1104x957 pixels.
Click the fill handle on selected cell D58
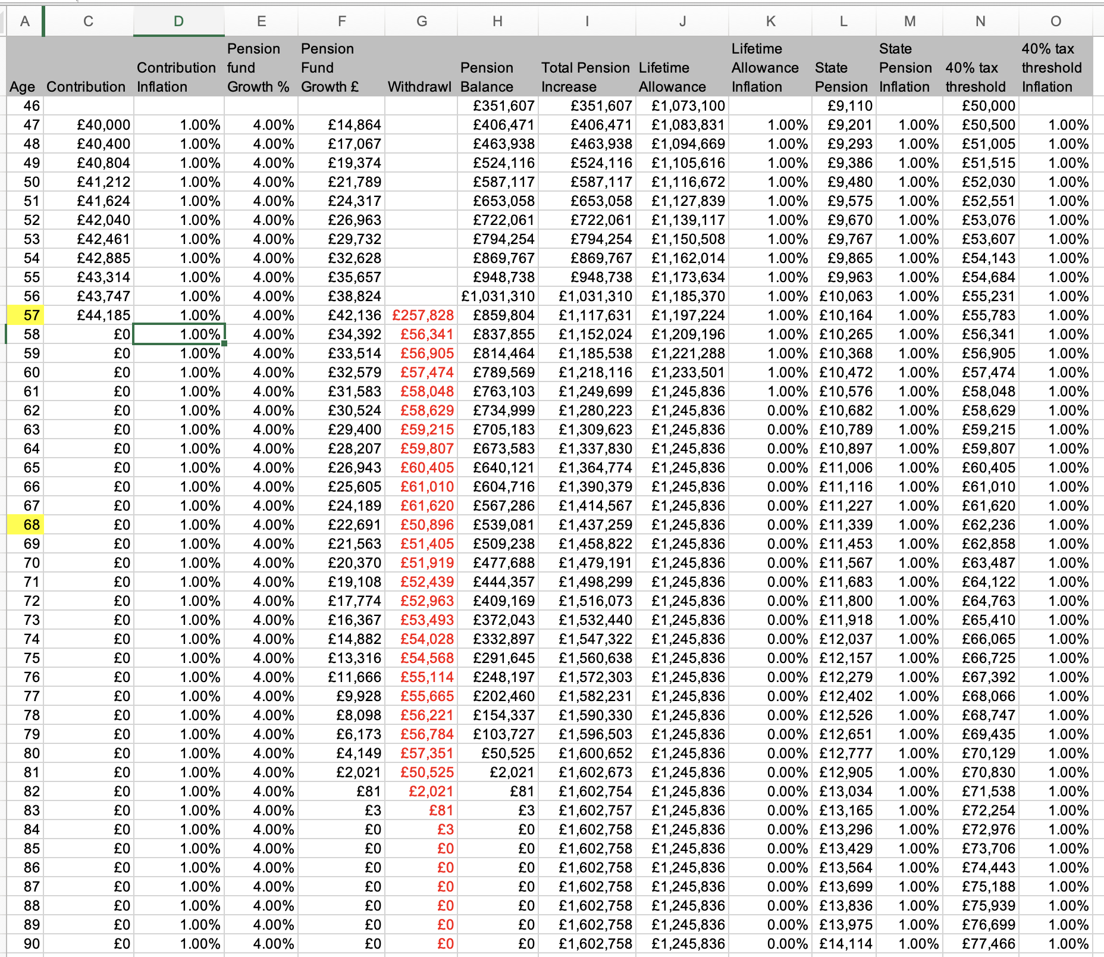pyautogui.click(x=224, y=343)
